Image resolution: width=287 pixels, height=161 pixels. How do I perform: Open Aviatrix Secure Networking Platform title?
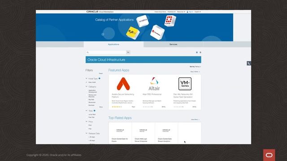[123, 96]
